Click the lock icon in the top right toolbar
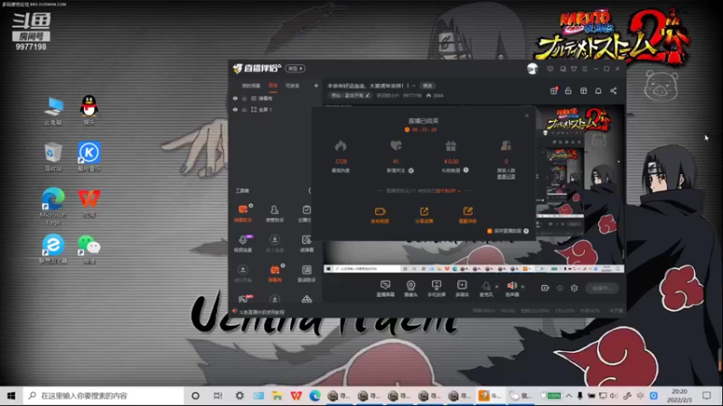This screenshot has width=723, height=406. click(x=568, y=91)
